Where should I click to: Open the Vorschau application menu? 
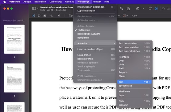[15, 2]
